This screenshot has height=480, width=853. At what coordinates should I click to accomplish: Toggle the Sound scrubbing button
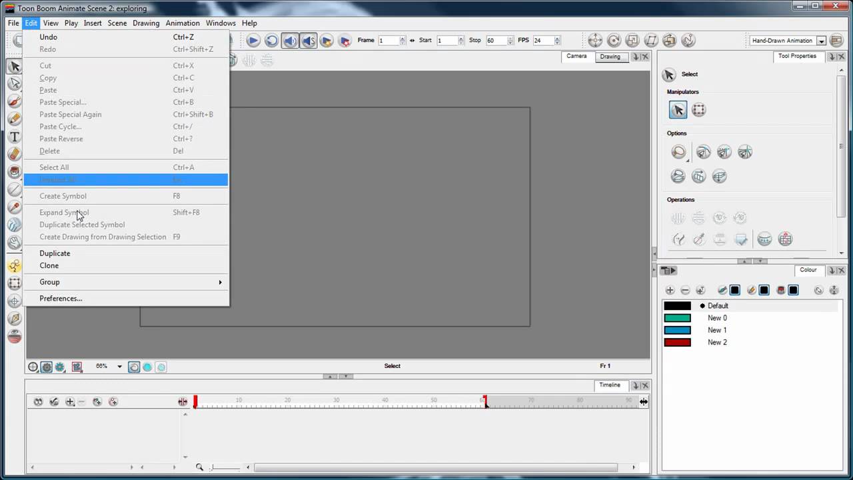[x=308, y=41]
